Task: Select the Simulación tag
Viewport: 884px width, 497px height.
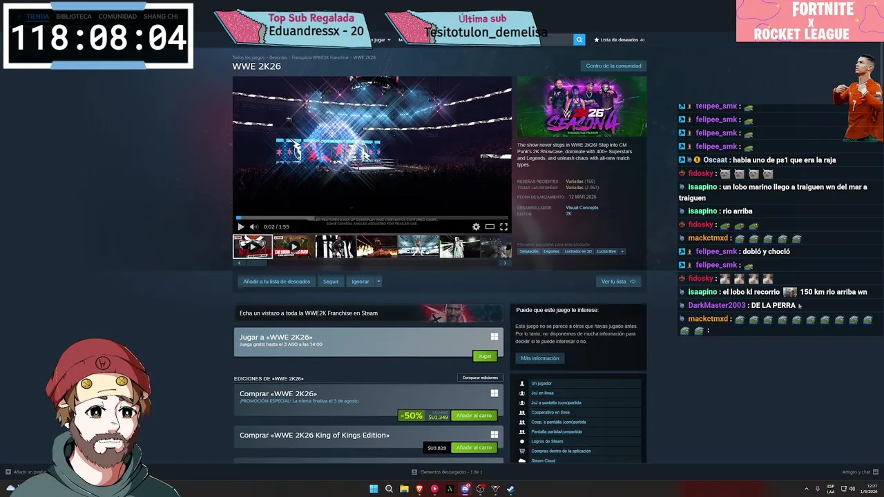Action: (x=529, y=251)
